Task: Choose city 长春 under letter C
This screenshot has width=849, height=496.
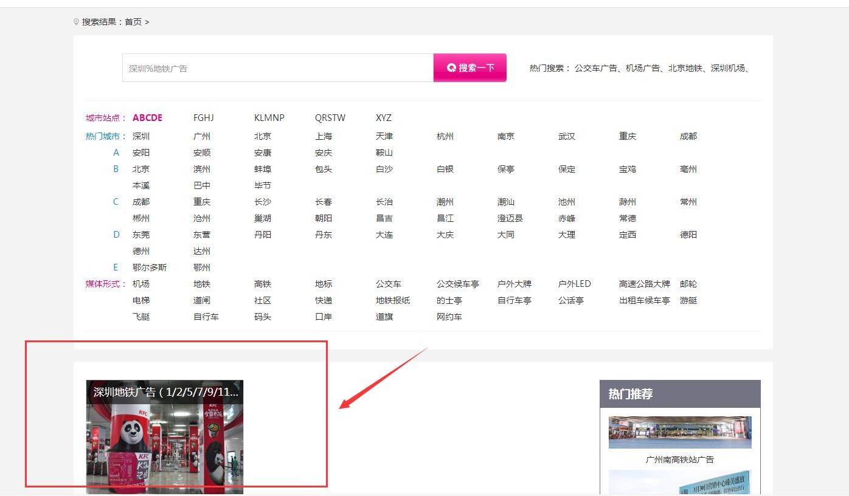Action: 324,202
